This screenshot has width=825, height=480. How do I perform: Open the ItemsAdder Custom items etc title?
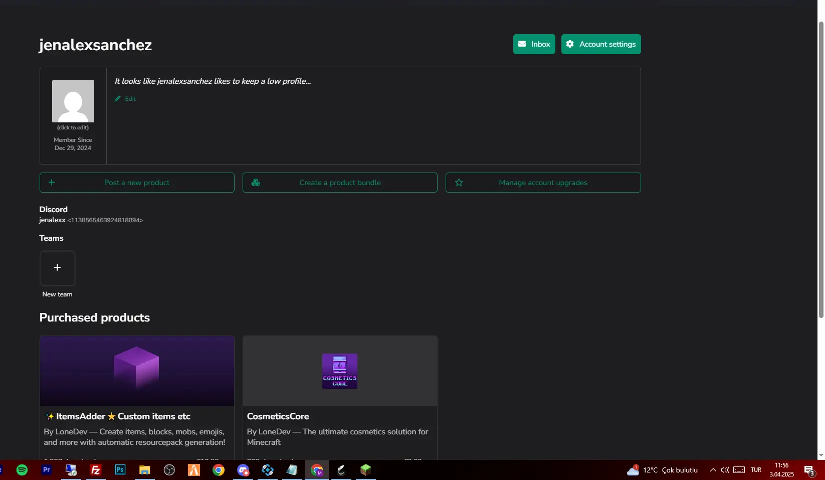coord(117,416)
